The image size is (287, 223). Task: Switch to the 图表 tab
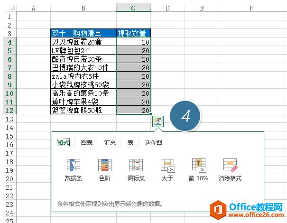point(87,142)
